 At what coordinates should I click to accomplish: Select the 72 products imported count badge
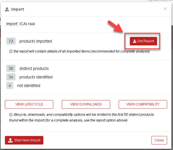point(11,41)
